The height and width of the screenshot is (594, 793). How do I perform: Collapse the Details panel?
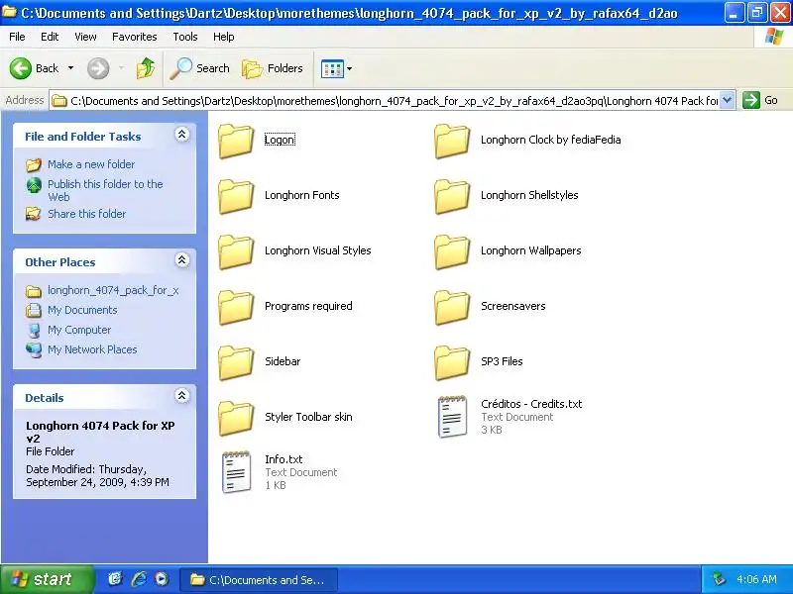click(182, 395)
